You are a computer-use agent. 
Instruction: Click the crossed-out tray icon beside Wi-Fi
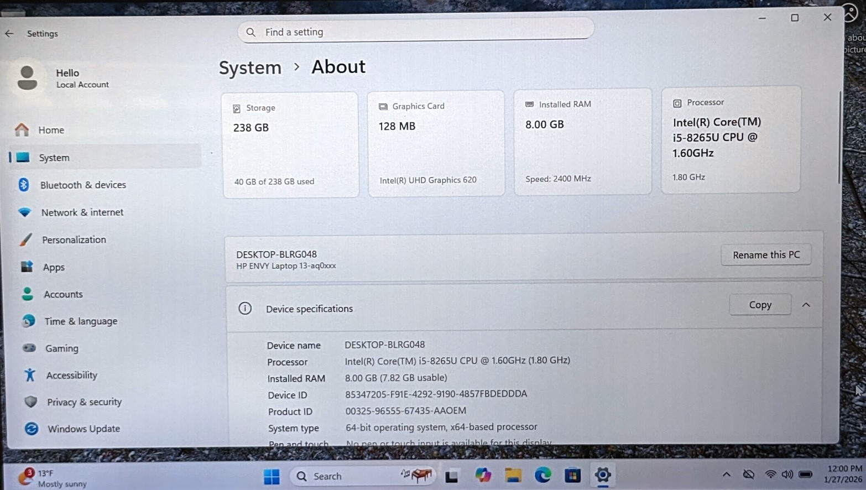[749, 475]
